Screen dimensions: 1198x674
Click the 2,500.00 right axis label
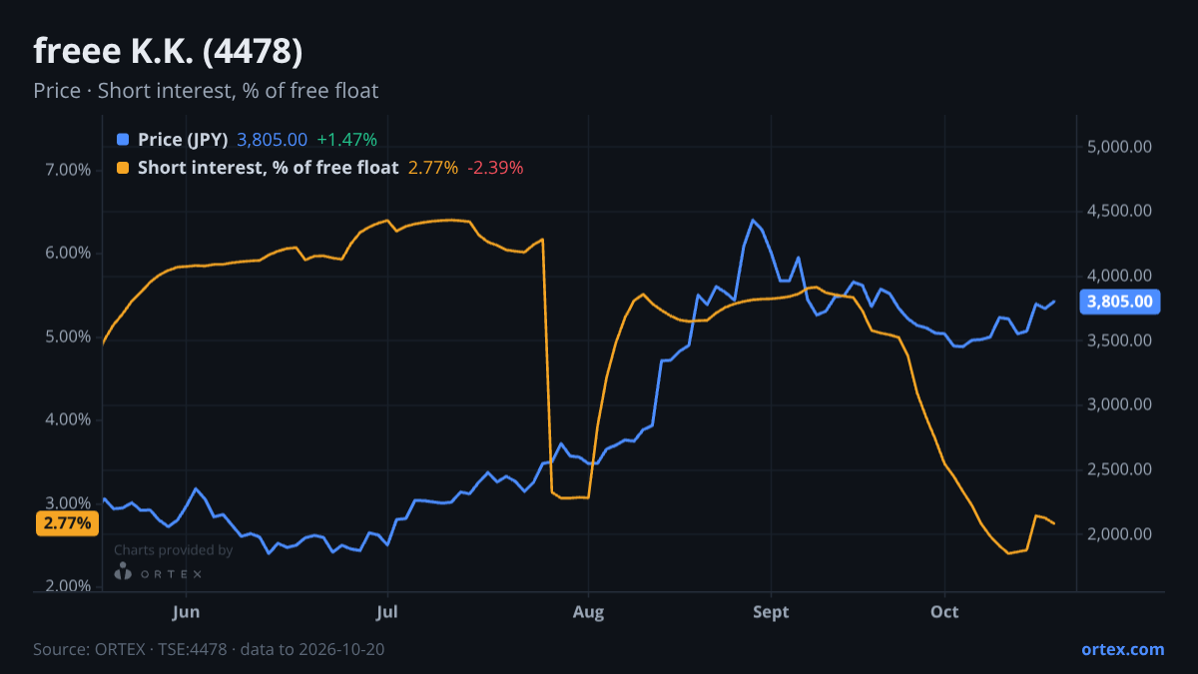pos(1120,469)
